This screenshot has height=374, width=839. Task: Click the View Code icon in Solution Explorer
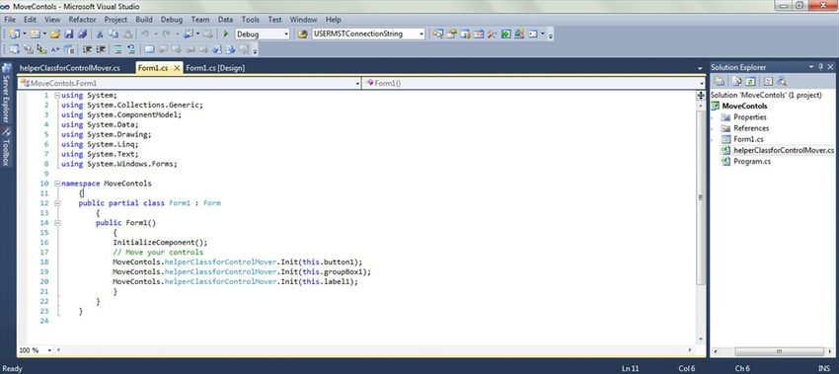coord(768,81)
